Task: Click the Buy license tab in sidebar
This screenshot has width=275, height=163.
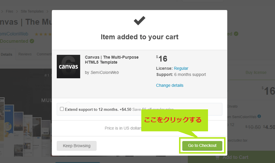Action: (x=256, y=72)
